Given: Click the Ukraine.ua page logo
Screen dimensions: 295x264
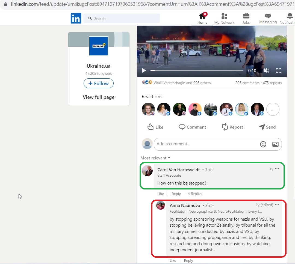Looking at the screenshot, I should [99, 46].
